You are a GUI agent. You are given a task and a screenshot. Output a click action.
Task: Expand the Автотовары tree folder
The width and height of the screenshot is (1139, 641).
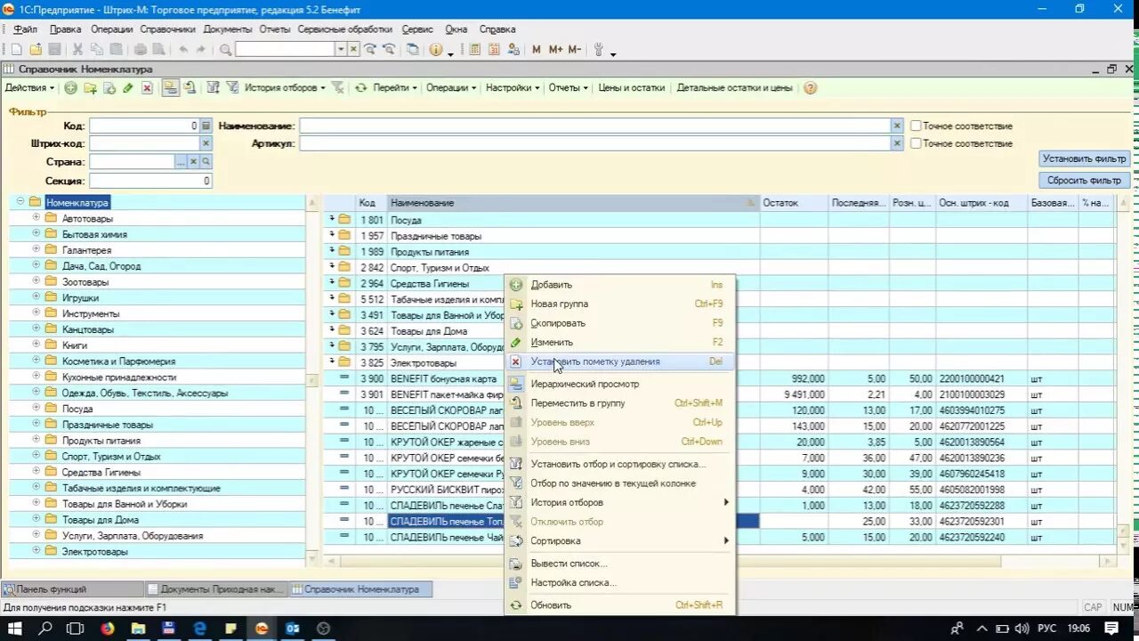36,218
